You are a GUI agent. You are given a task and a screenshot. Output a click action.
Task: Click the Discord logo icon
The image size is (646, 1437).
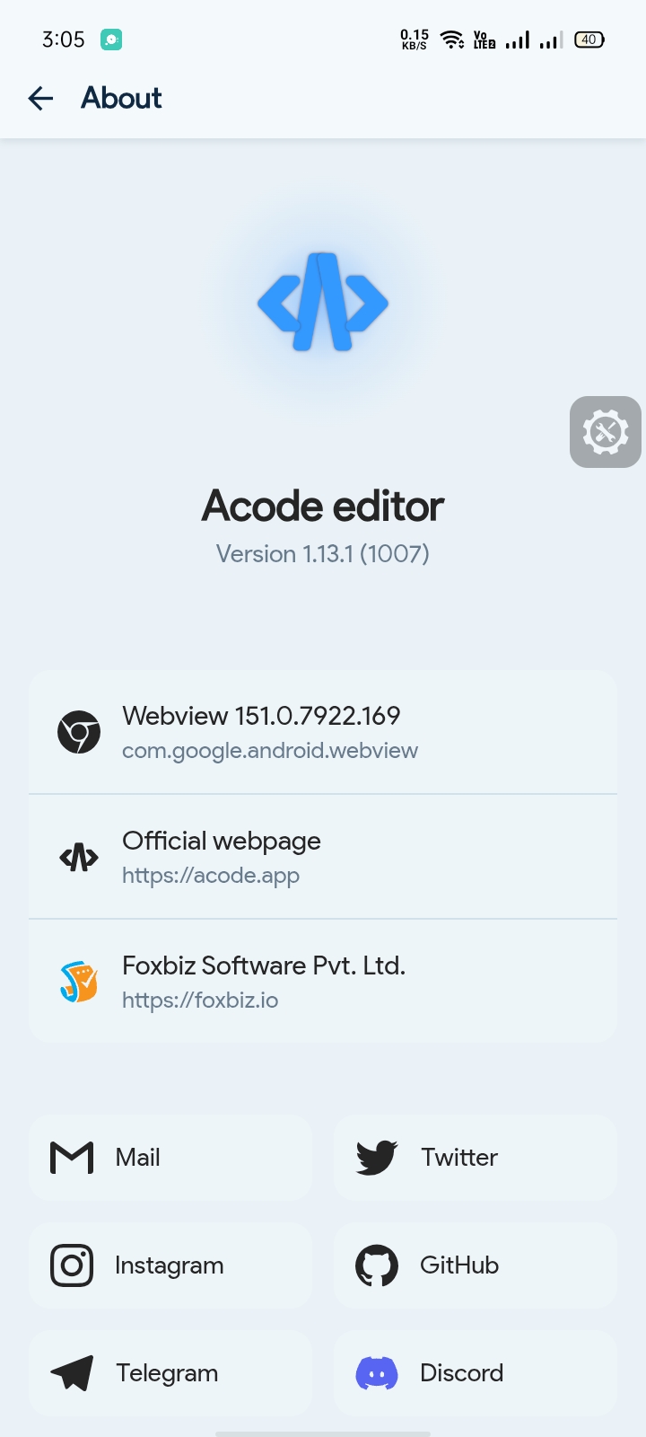(377, 1373)
